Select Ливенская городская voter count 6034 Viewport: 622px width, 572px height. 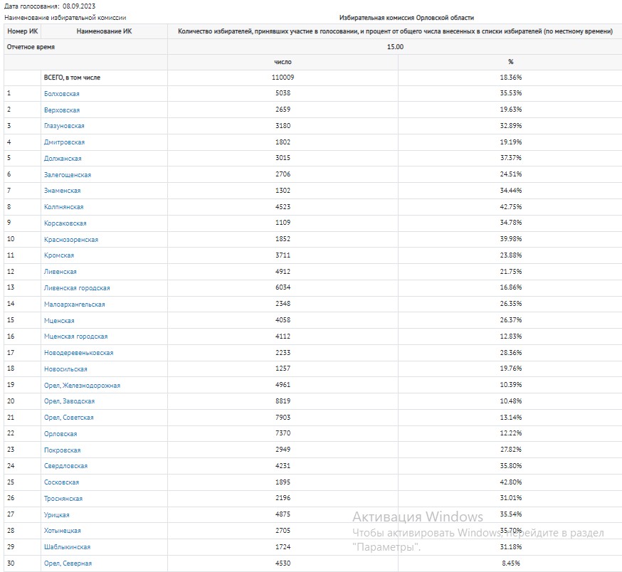(x=283, y=287)
